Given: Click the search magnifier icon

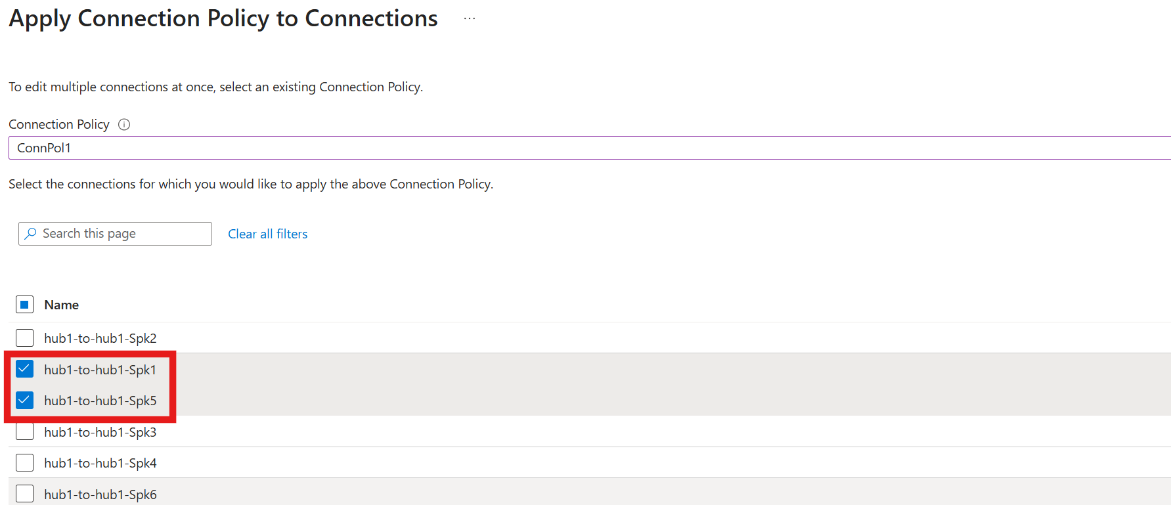Looking at the screenshot, I should [31, 233].
